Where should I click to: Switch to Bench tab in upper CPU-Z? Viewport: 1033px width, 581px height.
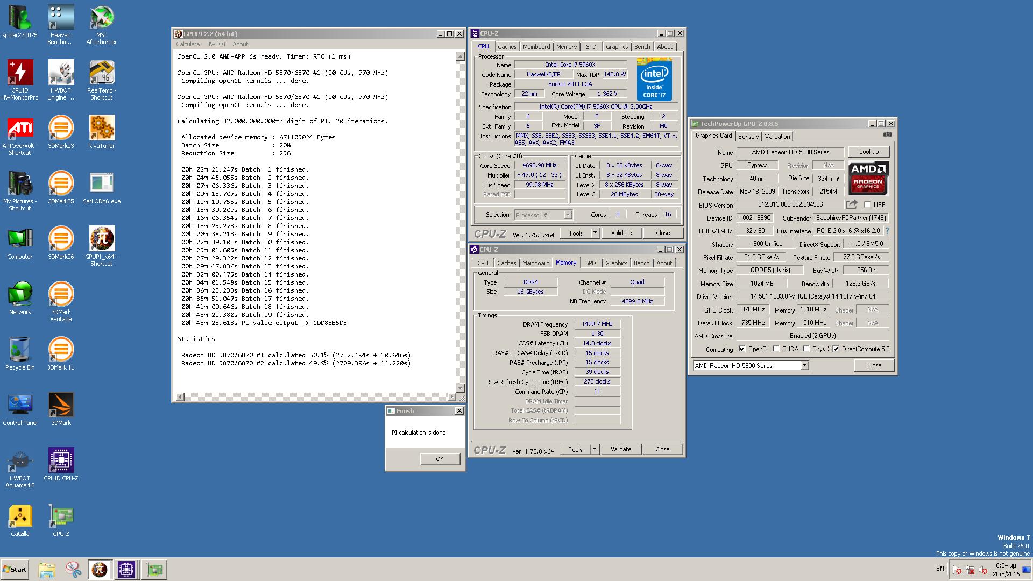[642, 47]
